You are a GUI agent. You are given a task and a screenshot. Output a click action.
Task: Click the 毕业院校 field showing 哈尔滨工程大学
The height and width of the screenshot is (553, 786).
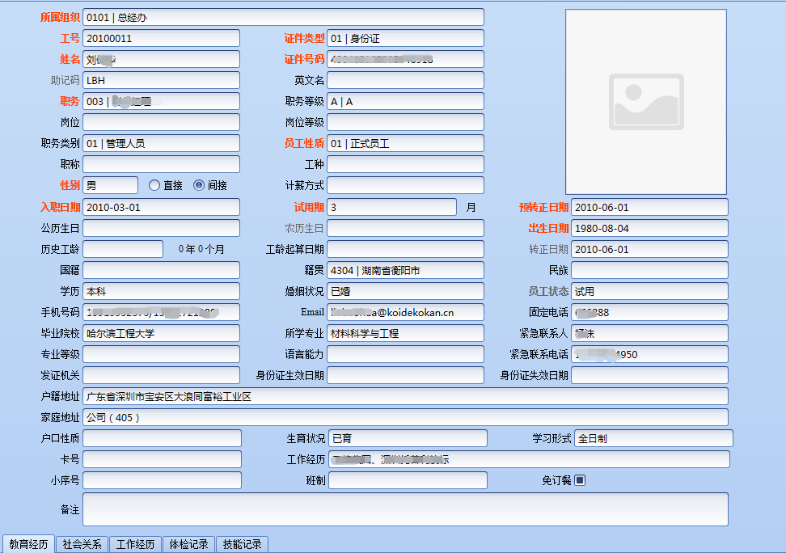pos(161,333)
